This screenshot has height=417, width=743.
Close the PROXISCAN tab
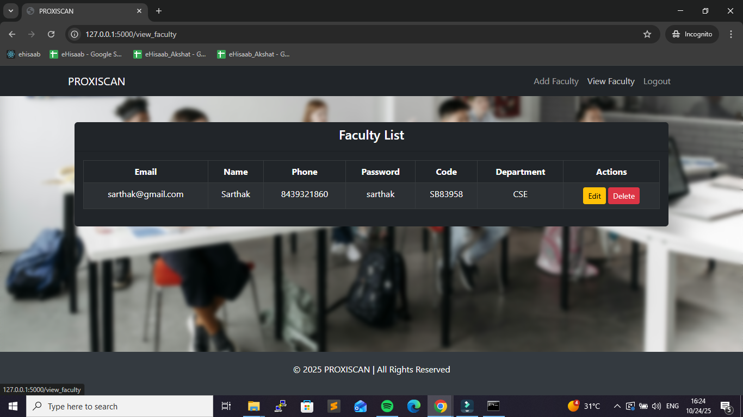click(139, 11)
